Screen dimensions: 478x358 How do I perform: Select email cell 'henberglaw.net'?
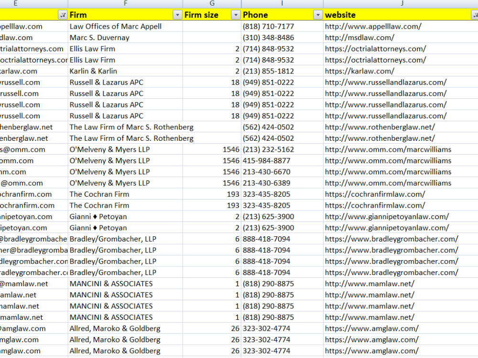(x=34, y=127)
